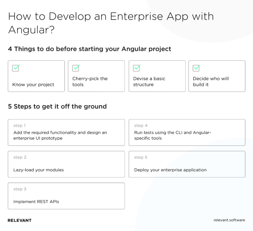Click the RELEVANT logo at bottom left
The image size is (253, 231).
point(19,221)
